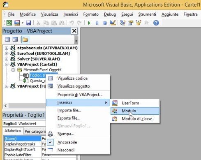
Task: Click View Code icon in Project panel
Action: (x=7, y=39)
